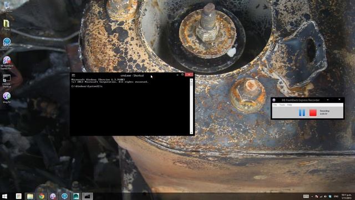Select the cmd.exe Shortcut desktop icon

pos(7,81)
